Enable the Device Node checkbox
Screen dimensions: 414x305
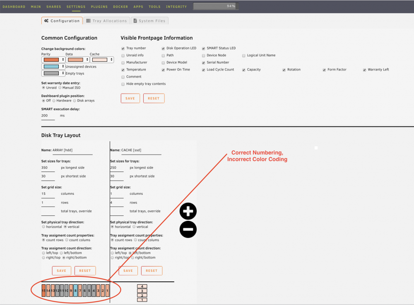point(204,56)
